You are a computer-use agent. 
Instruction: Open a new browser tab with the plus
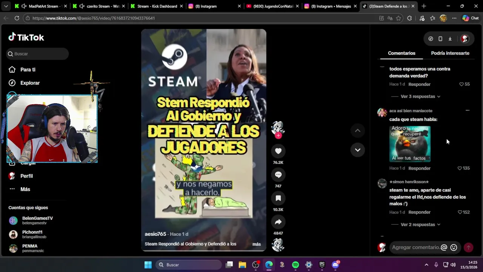424,6
